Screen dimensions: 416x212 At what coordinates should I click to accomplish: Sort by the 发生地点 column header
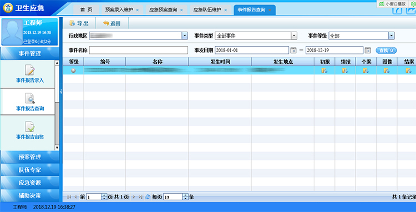point(283,62)
